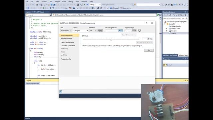This screenshot has width=213, height=120.
Task: Click Read next to Target Voltage
Action: [134, 31]
